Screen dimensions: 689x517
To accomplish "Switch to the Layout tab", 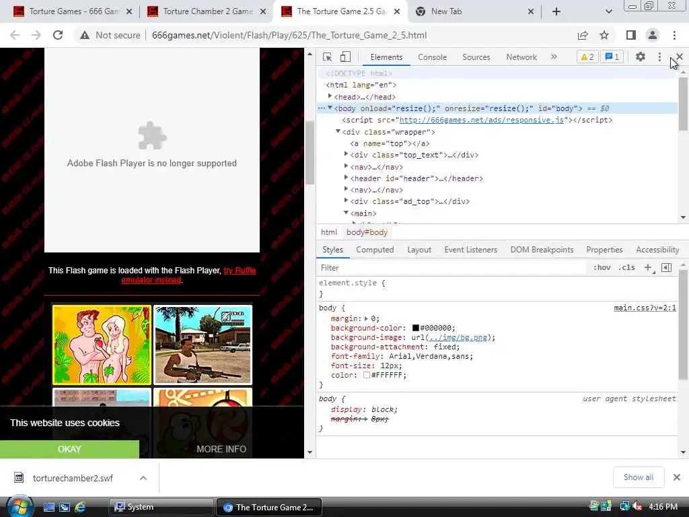I will point(419,250).
